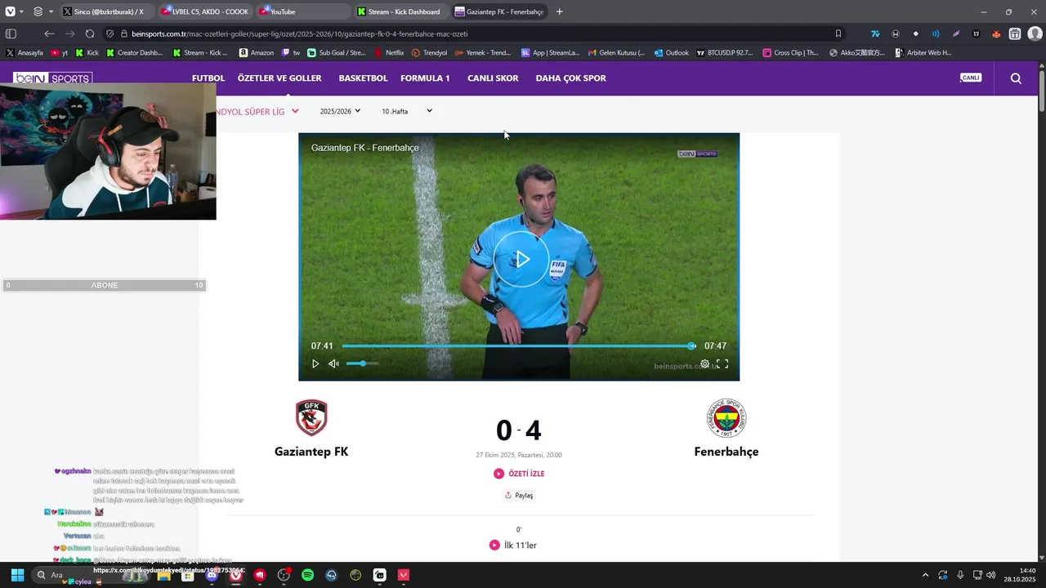1046x588 pixels.
Task: Expand the 10. Hafta week dropdown
Action: click(x=407, y=111)
